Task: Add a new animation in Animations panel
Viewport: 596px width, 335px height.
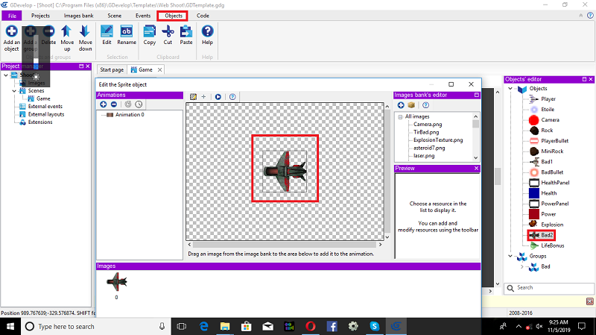Action: [x=104, y=104]
